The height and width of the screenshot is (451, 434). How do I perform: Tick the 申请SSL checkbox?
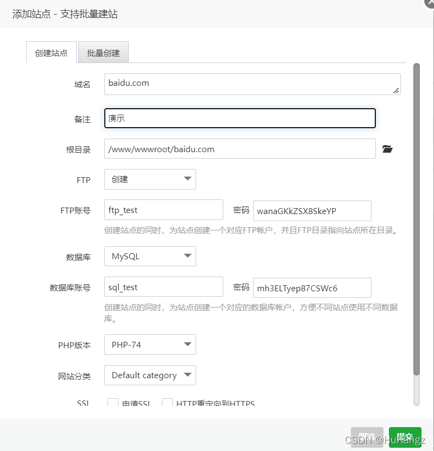113,402
